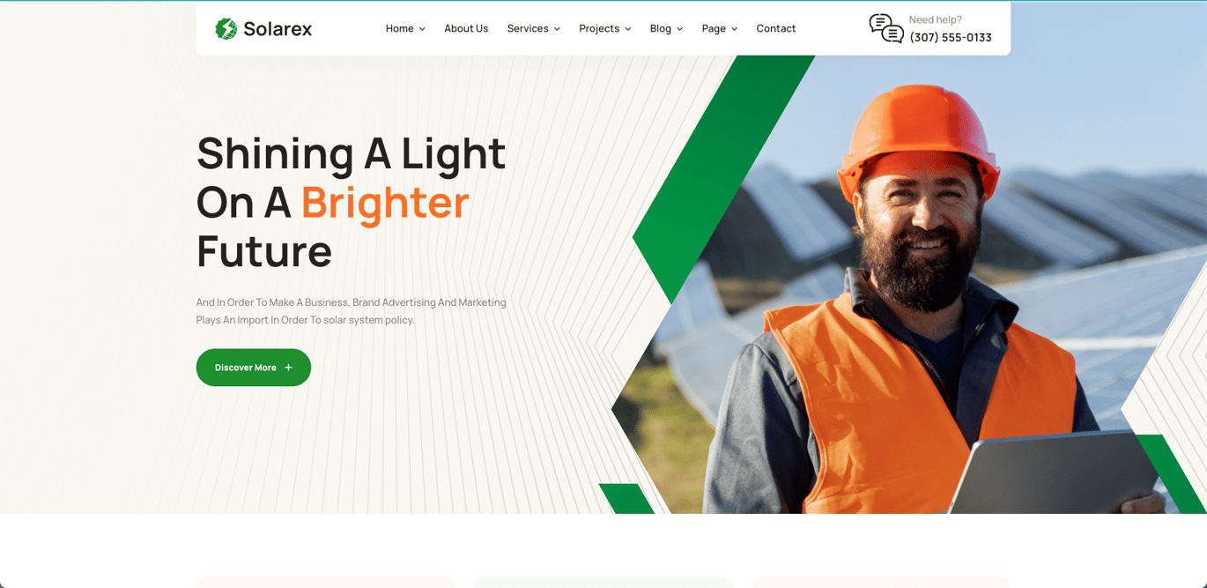Select the Page menu label

click(714, 28)
